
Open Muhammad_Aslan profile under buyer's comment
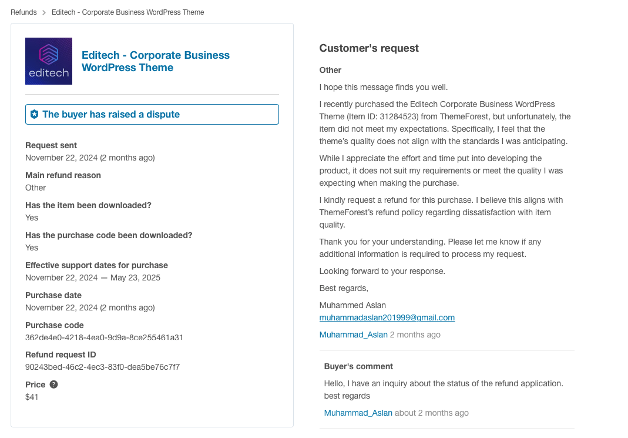pyautogui.click(x=358, y=413)
